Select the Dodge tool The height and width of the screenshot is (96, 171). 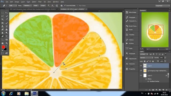click(x=6, y=33)
